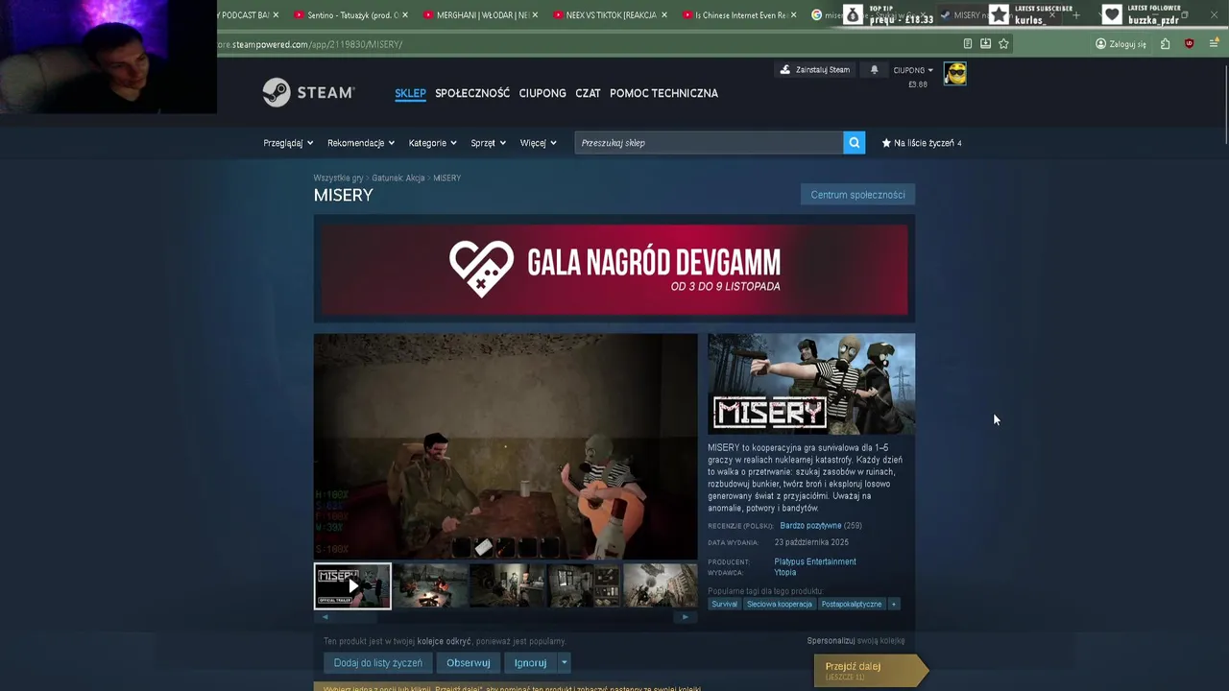Open the Ytopia publisher link

click(x=785, y=572)
